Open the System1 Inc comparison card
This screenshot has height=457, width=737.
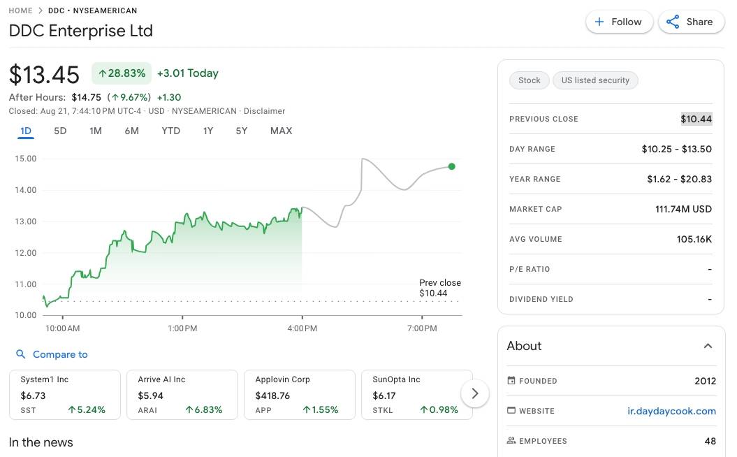pyautogui.click(x=65, y=395)
